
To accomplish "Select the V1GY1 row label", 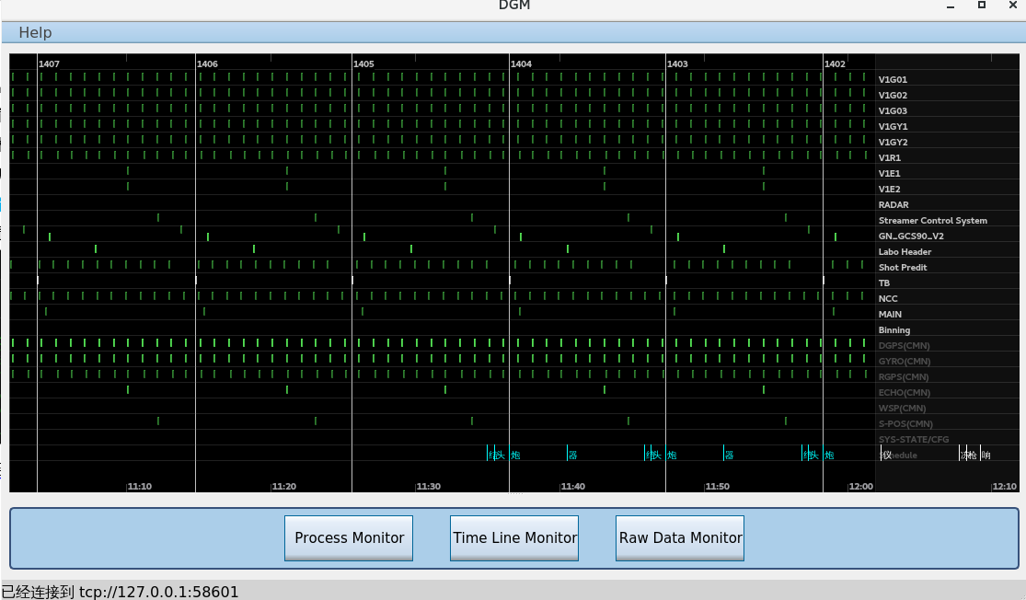I will (x=893, y=127).
